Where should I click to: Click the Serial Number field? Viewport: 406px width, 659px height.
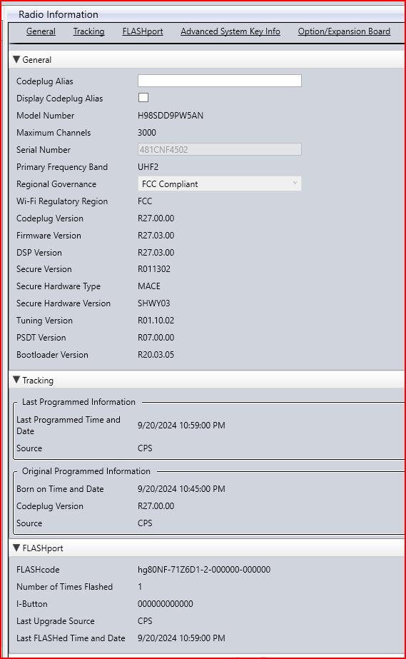(x=220, y=150)
